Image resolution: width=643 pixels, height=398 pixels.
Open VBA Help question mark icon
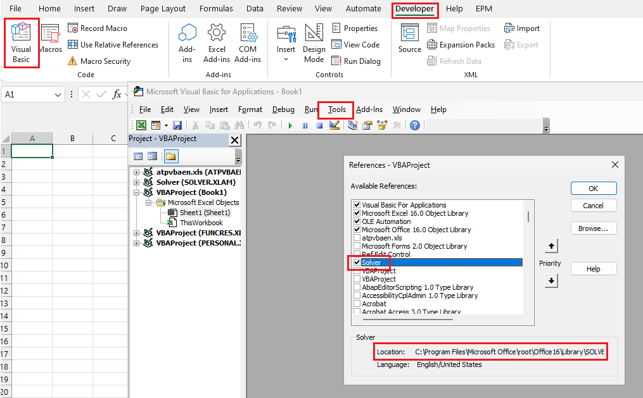pos(414,125)
